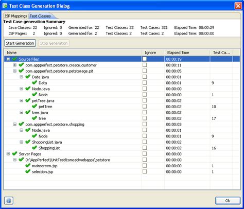Click the green checkmark icon beside Source Files
Screen dimensions: 244x209
point(14,59)
